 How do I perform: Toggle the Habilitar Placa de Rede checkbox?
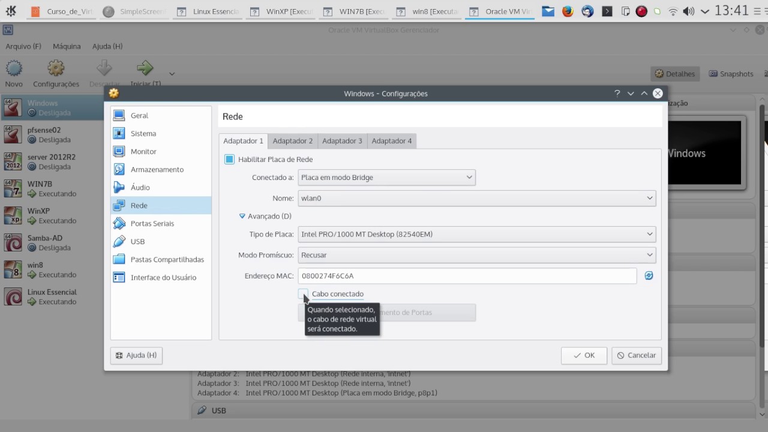click(229, 159)
